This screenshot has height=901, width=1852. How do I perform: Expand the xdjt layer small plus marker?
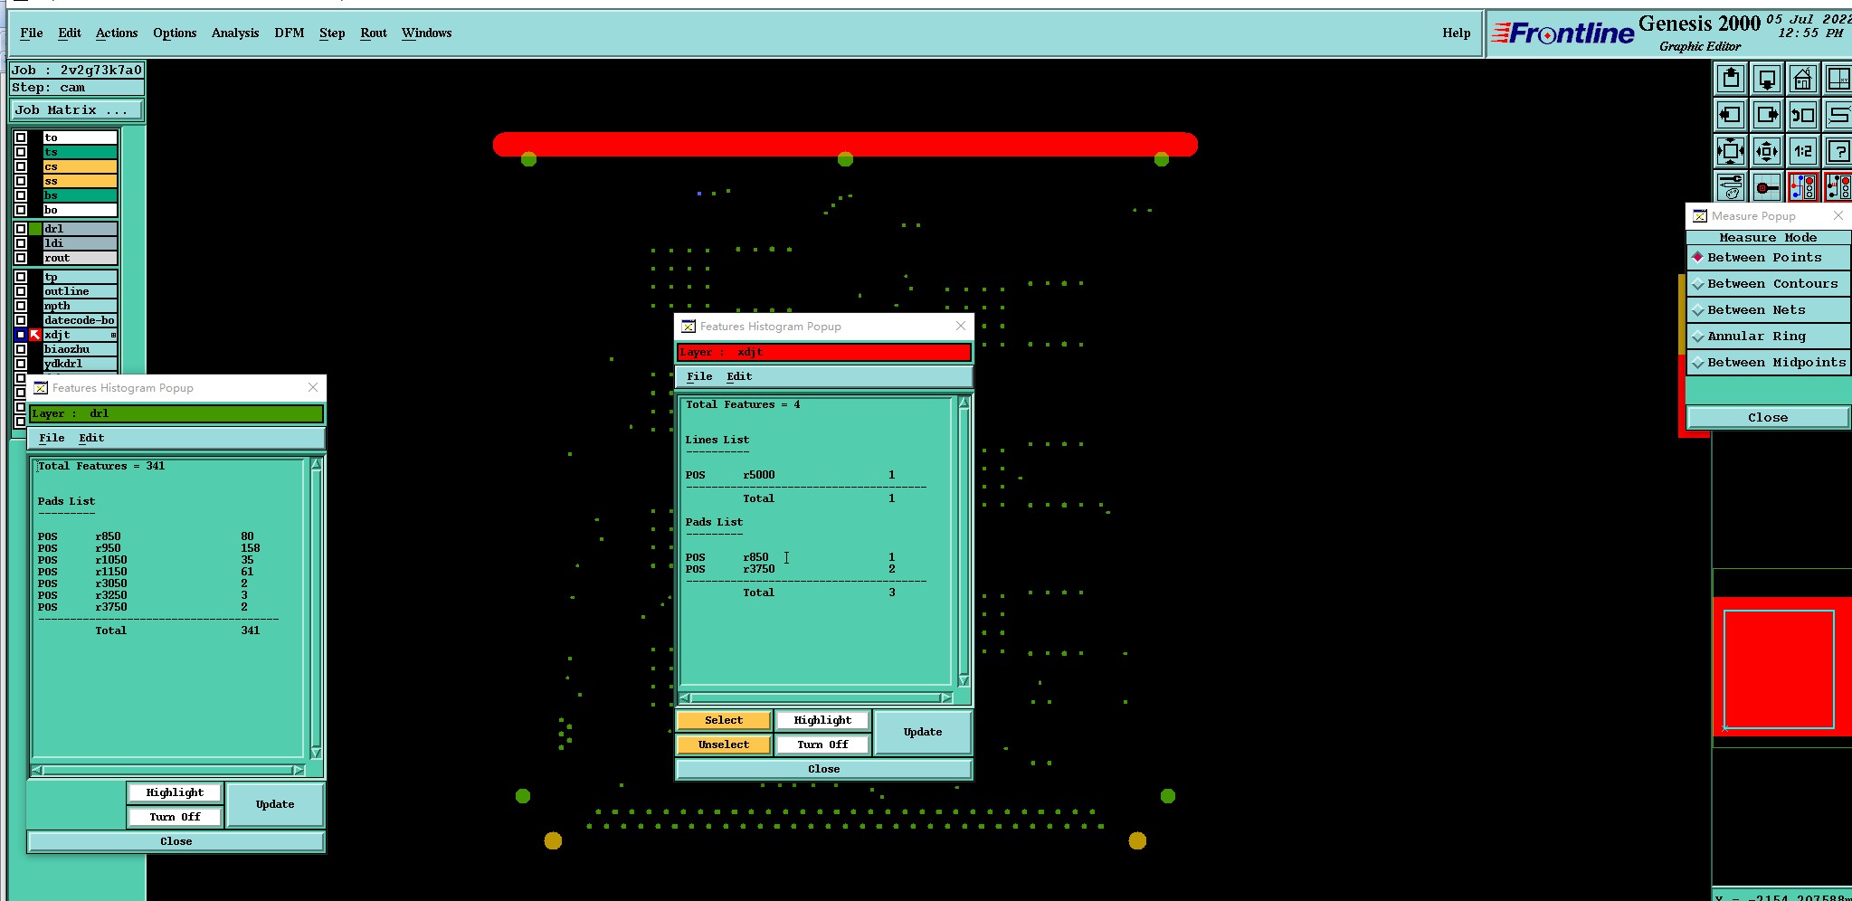click(113, 335)
